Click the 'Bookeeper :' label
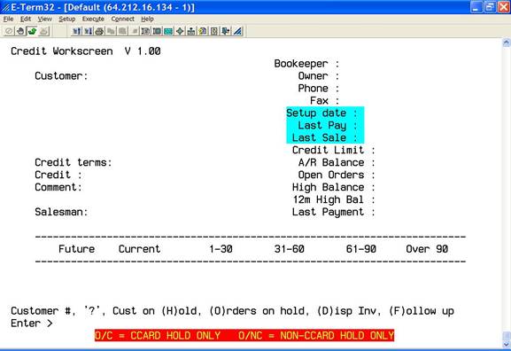511x351 pixels. click(306, 64)
